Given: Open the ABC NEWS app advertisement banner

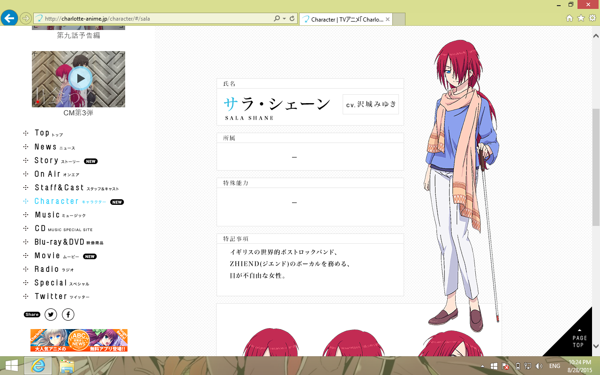Looking at the screenshot, I should [79, 340].
